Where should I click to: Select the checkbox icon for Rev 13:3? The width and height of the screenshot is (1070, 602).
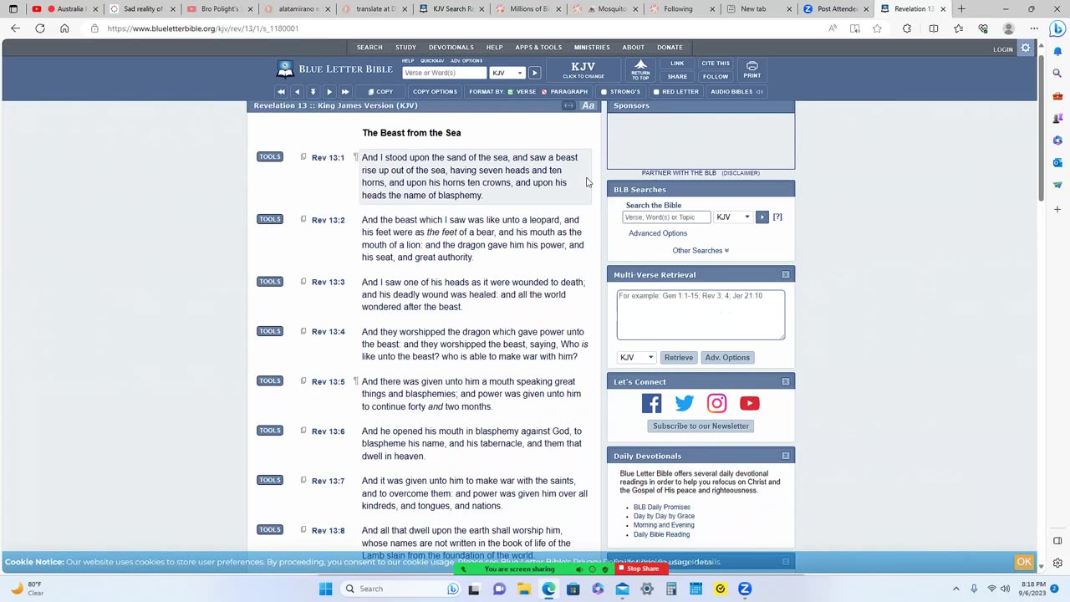coord(303,281)
